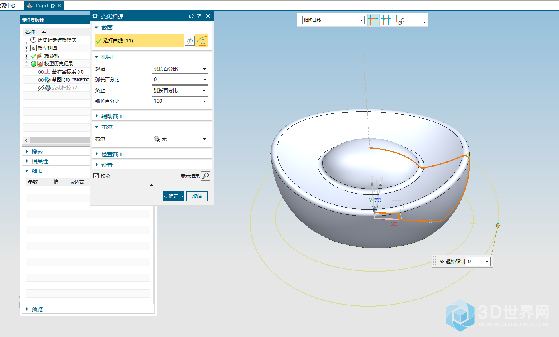This screenshot has height=337, width=559.
Task: Click the 选择曲线 (11) selection field
Action: 139,41
